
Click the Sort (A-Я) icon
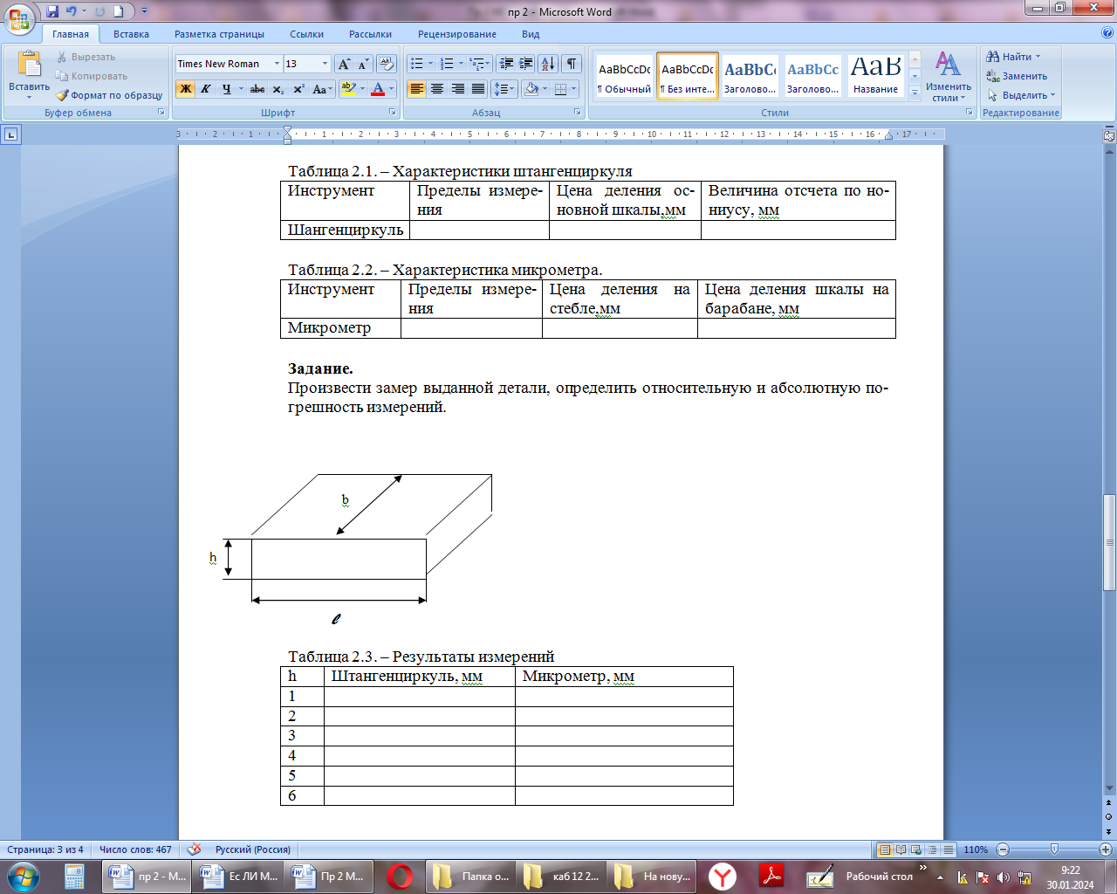pos(548,64)
